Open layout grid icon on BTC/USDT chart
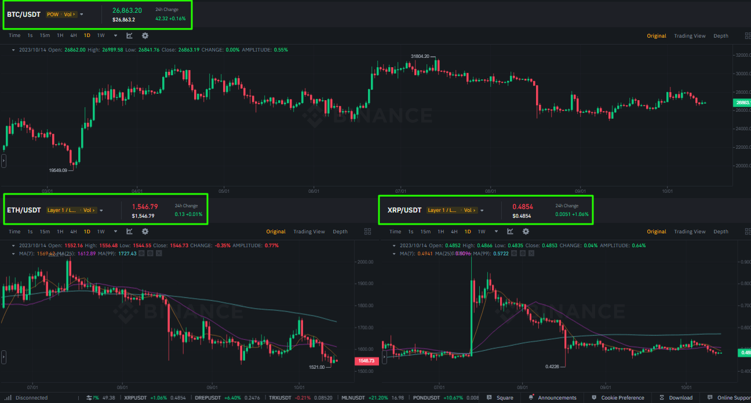The height and width of the screenshot is (403, 751). tap(748, 36)
